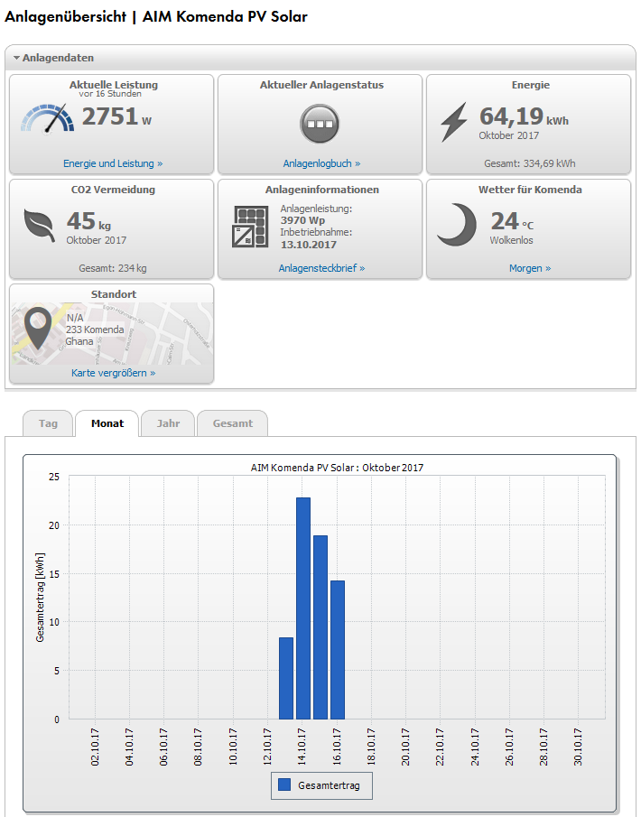Click the crescent moon weather icon
Image resolution: width=641 pixels, height=817 pixels.
pos(456,224)
